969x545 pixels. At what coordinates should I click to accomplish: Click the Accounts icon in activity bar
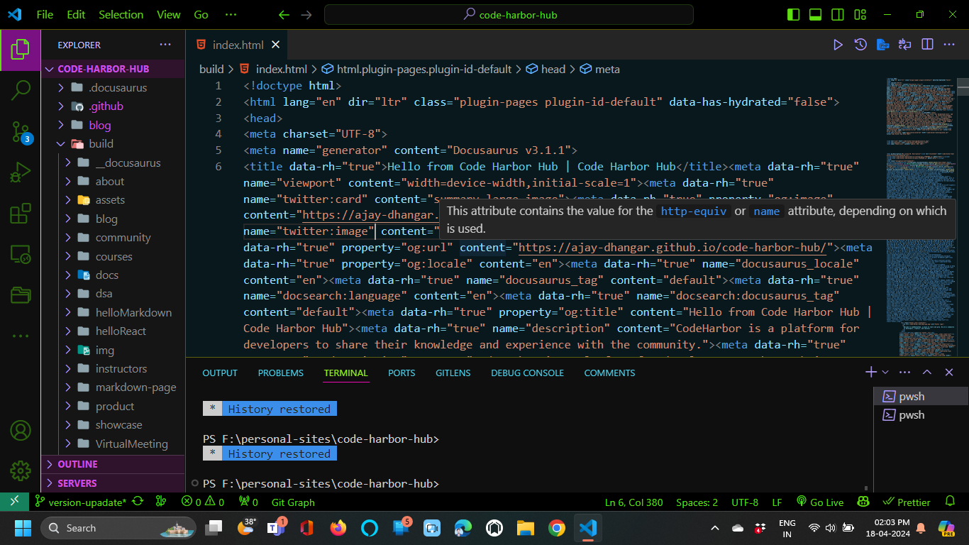coord(21,430)
